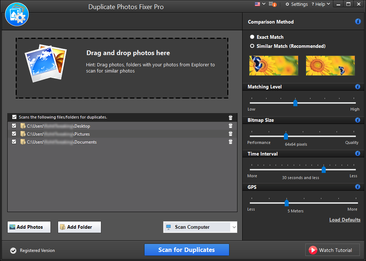Click the left sunflower butterfly sample image
The image size is (366, 261).
(273, 66)
